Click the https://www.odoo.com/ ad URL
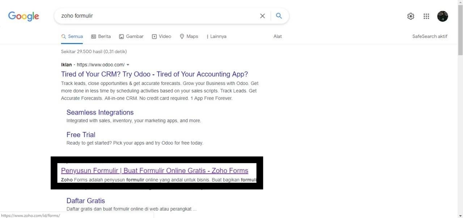Screen dimensions: 463x218 point(101,65)
